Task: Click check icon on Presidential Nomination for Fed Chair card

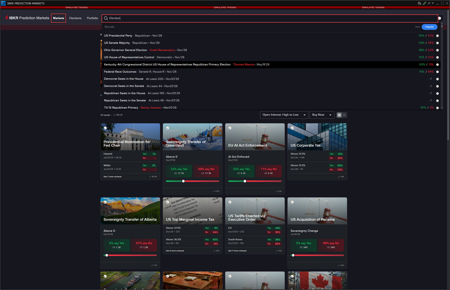Action: (x=105, y=128)
